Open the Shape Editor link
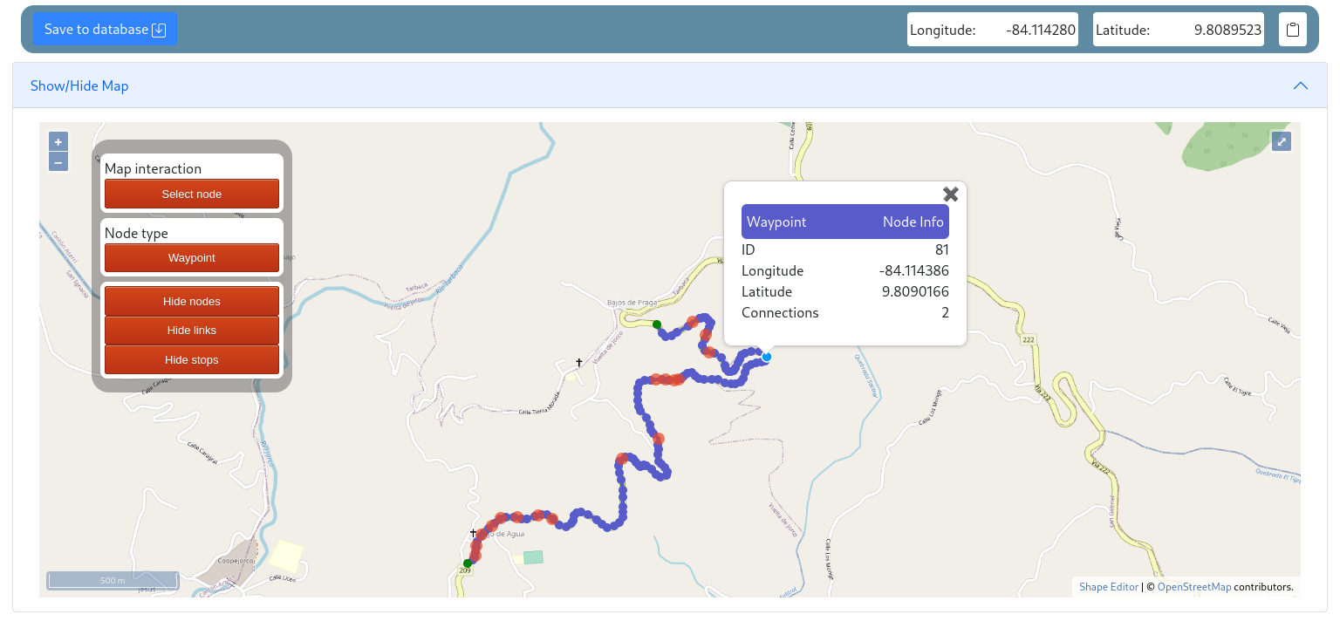1340x621 pixels. [1108, 587]
